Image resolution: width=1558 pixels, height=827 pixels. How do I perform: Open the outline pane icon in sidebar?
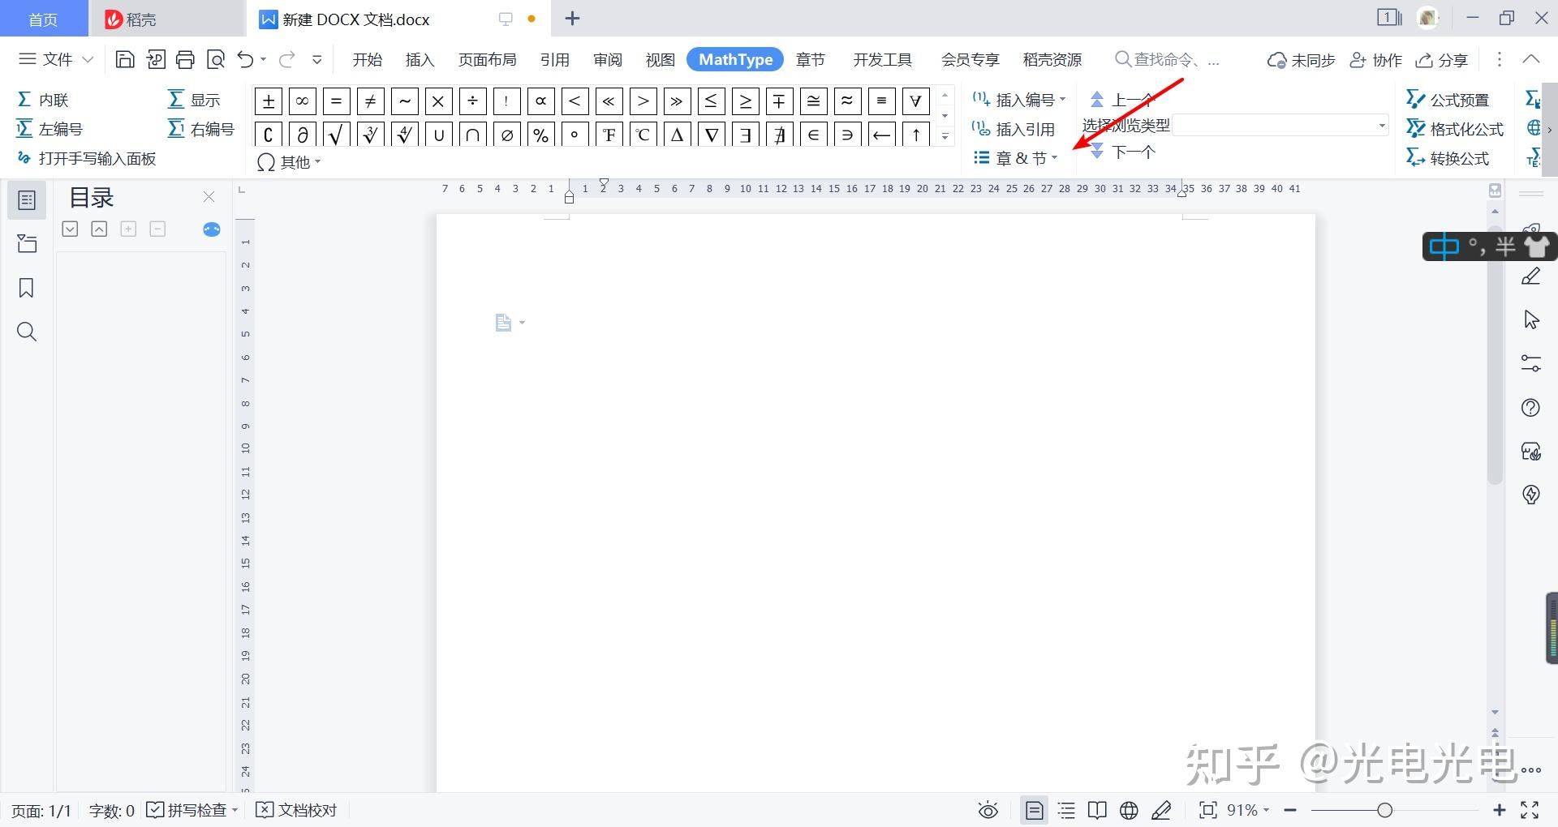click(x=26, y=200)
